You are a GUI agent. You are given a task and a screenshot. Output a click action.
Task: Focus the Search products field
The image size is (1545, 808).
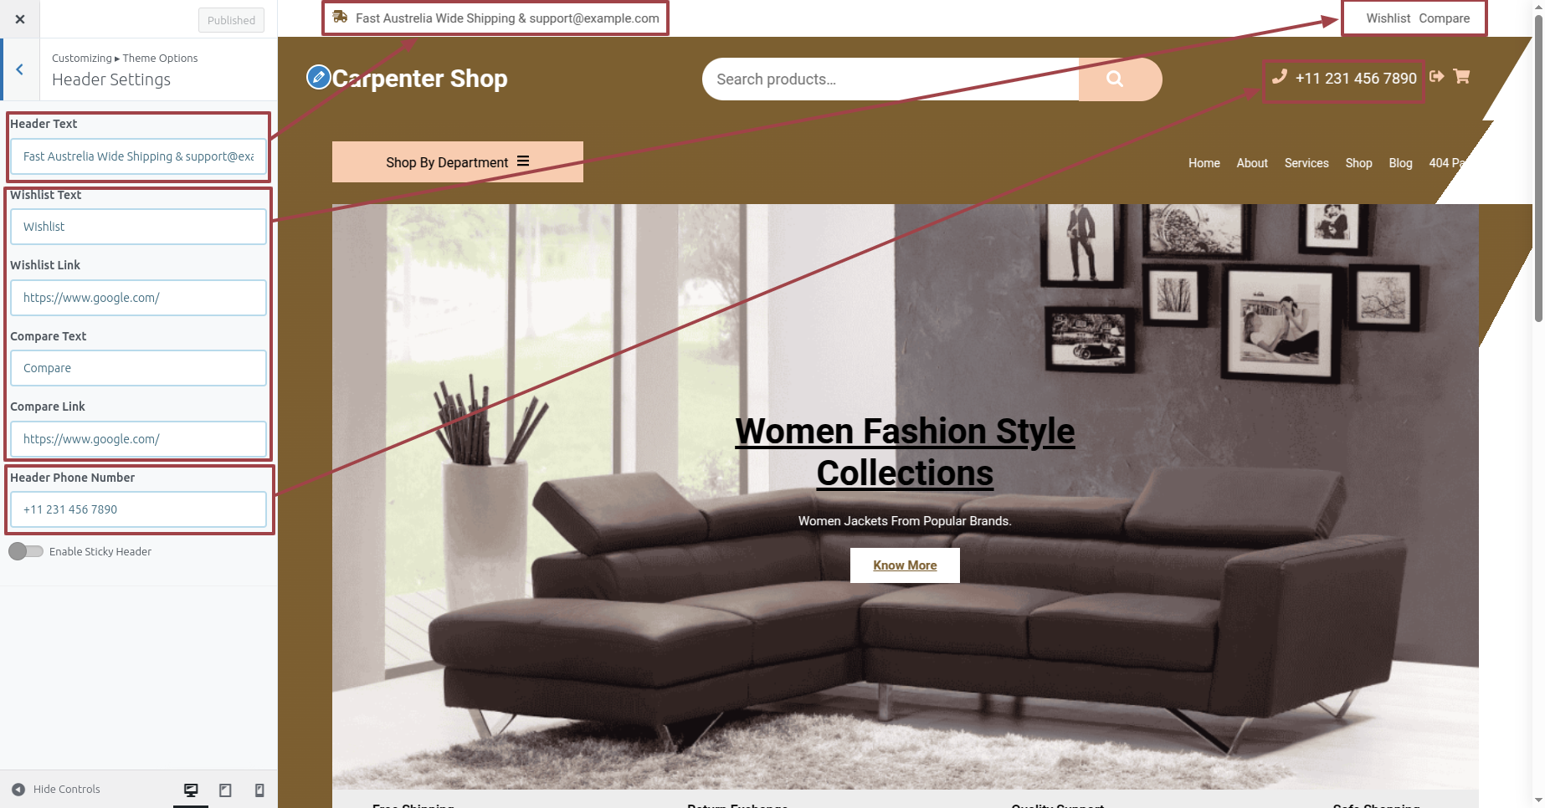[891, 79]
